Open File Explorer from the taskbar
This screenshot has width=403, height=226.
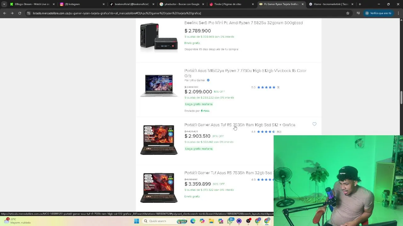211,221
